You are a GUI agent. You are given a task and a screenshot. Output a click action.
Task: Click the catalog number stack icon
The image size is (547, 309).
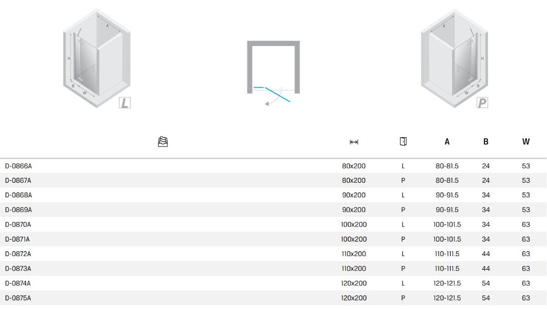coord(163,142)
